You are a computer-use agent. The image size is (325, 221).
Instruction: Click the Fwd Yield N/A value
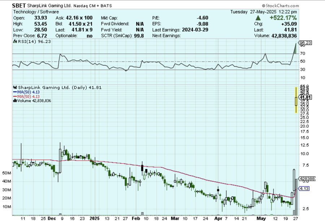tap(140, 30)
